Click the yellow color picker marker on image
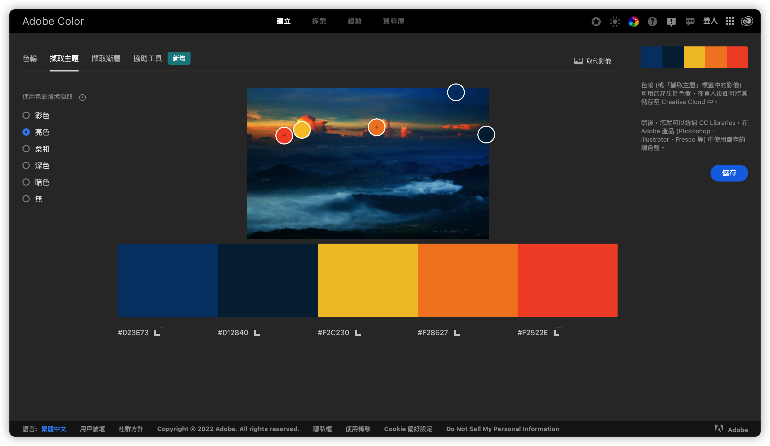The width and height of the screenshot is (770, 446). tap(302, 130)
